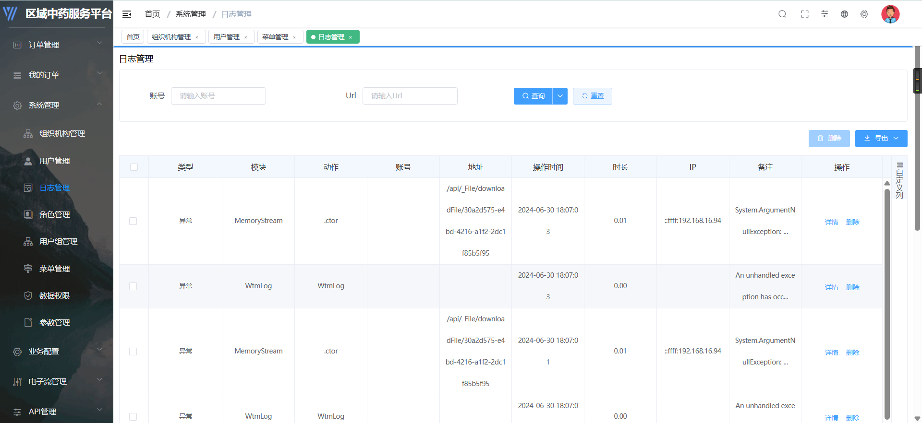Click the 组织机构管理 hierarchy icon
Screen dimensions: 922x423
tap(28, 133)
